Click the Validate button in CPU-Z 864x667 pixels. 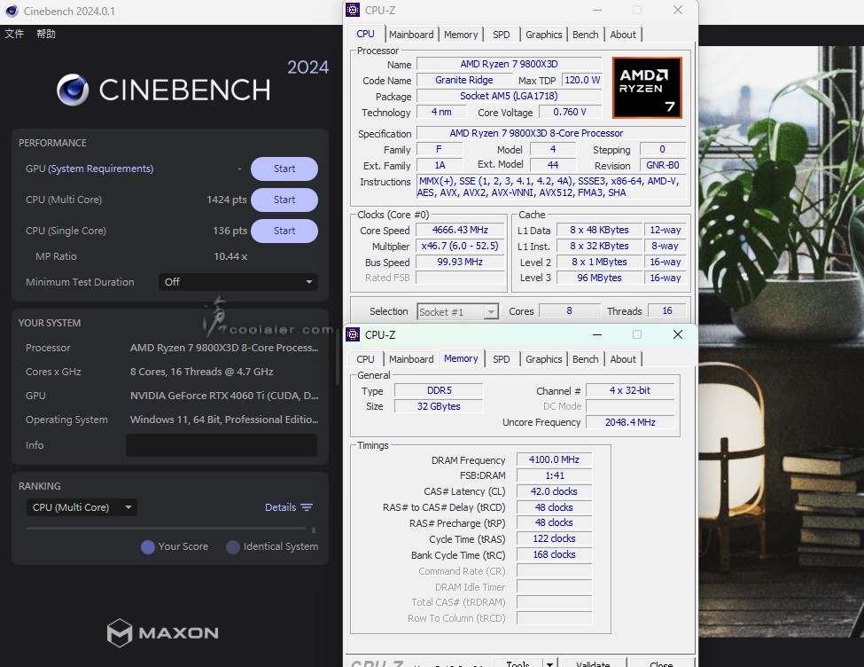pyautogui.click(x=593, y=663)
